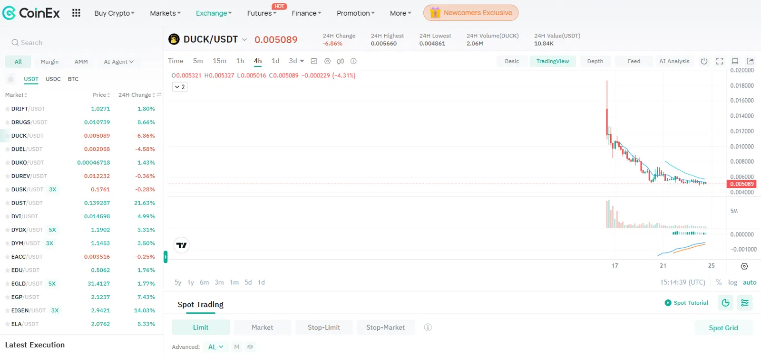Set the chart range to 6m
Image resolution: width=761 pixels, height=354 pixels.
pyautogui.click(x=204, y=282)
